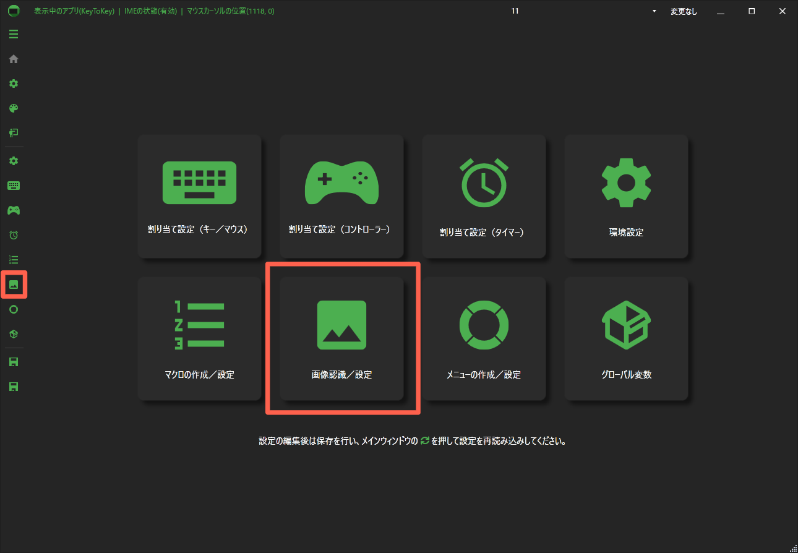Open the hamburger menu in the sidebar
798x553 pixels.
[14, 34]
